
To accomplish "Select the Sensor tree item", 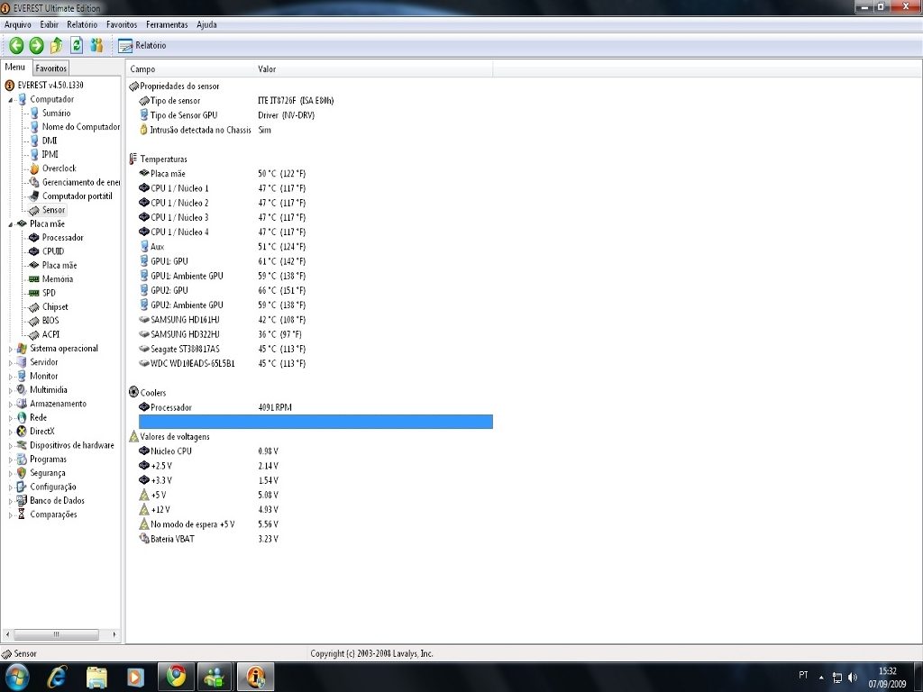I will click(53, 209).
